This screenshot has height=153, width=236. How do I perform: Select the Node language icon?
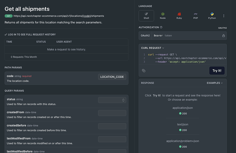pos(162,16)
